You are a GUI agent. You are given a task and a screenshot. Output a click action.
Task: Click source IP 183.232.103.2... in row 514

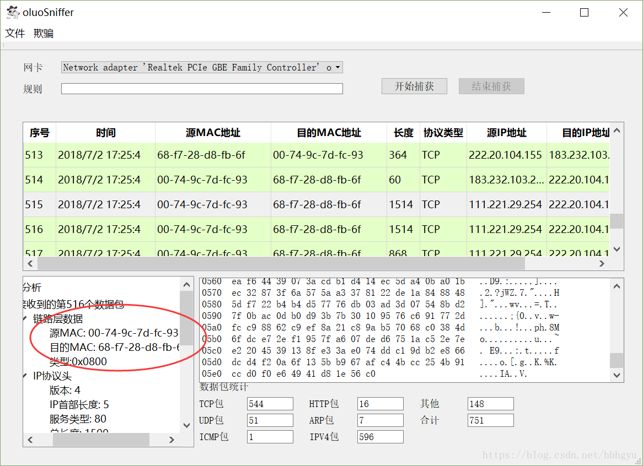point(506,180)
